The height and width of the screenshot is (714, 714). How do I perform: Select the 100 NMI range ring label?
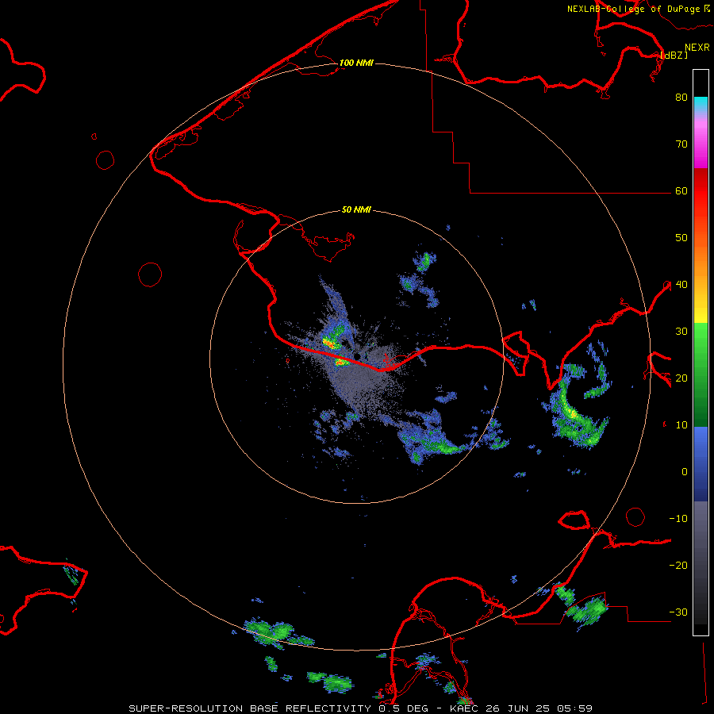click(356, 63)
